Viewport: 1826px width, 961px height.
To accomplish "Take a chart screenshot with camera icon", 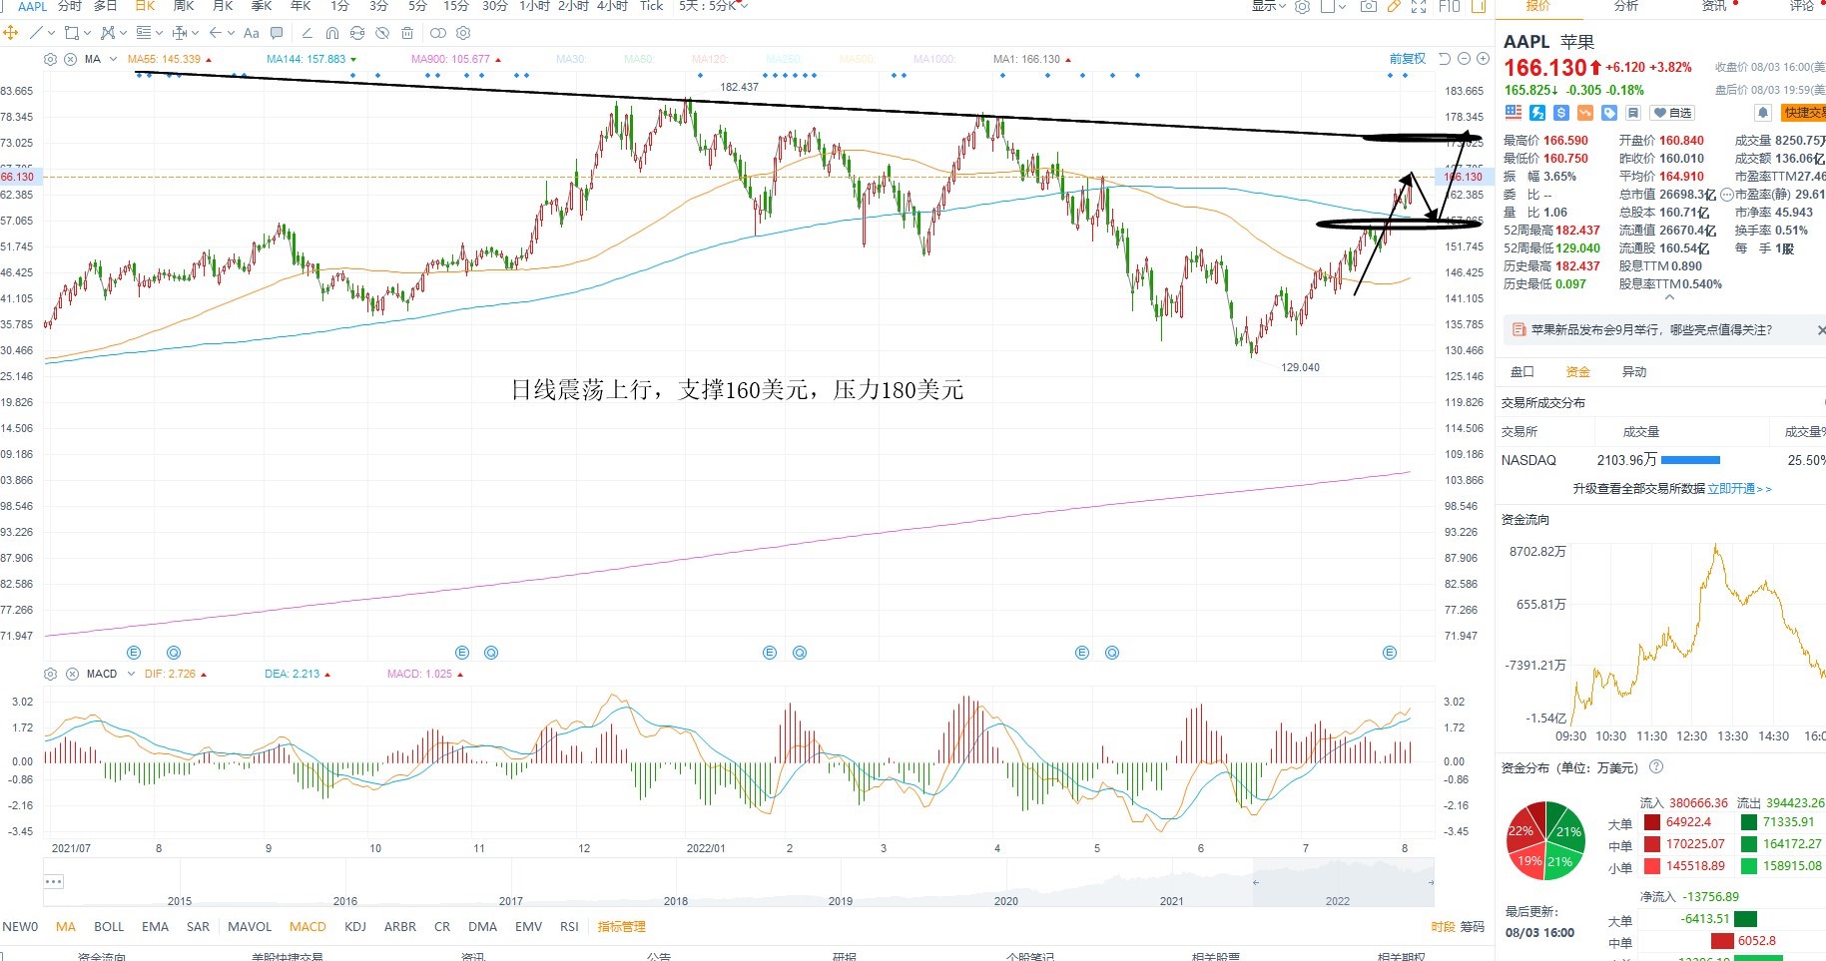I will point(1369,6).
